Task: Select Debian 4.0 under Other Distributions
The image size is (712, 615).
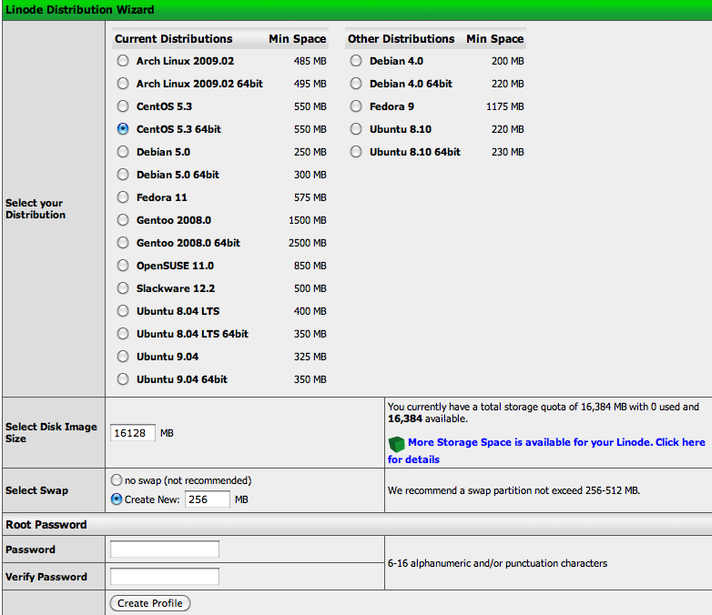Action: (x=356, y=61)
